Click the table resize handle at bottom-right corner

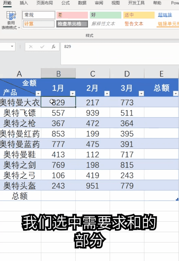177,199
